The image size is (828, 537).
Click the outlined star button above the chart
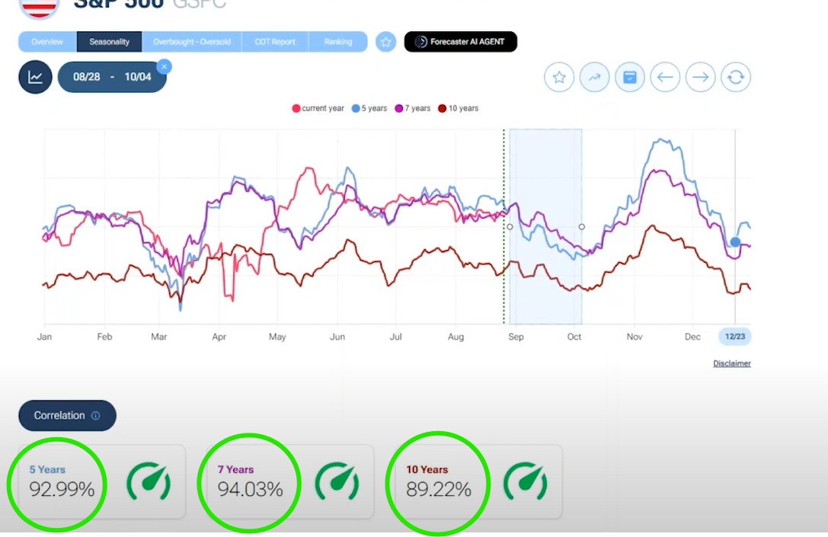(x=559, y=78)
